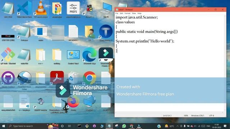Screen dimensions: 230x129
Task: Open the black terminal icon on the taskbar
Action: click(x=79, y=126)
